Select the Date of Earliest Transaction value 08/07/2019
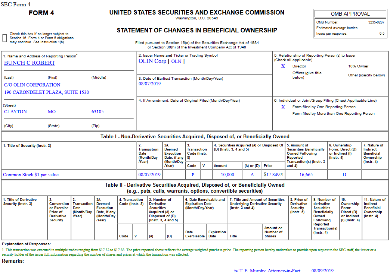 pyautogui.click(x=150, y=84)
